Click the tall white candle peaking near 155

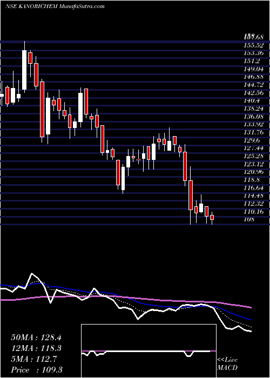(24, 67)
